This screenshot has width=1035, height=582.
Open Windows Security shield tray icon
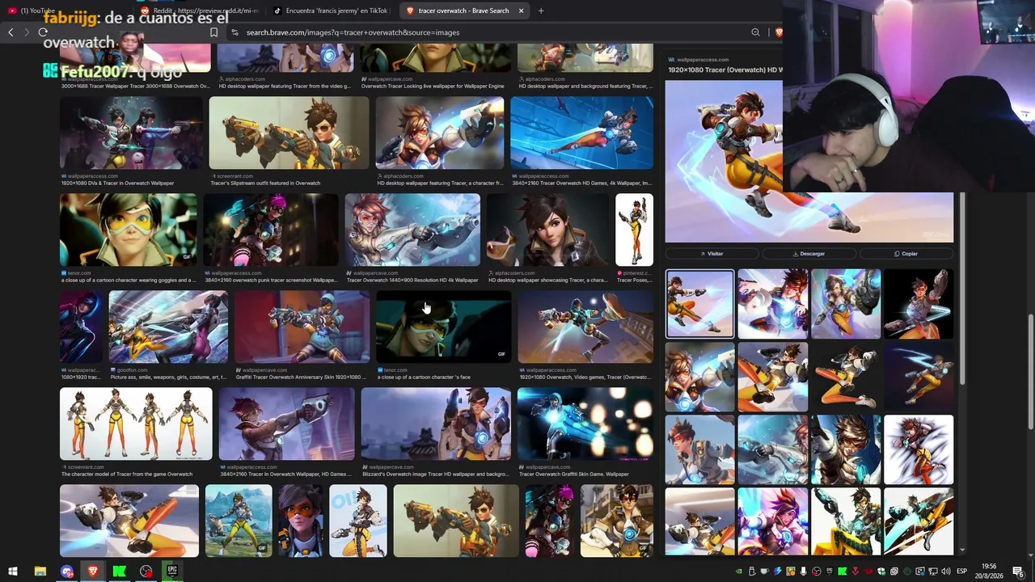click(881, 571)
